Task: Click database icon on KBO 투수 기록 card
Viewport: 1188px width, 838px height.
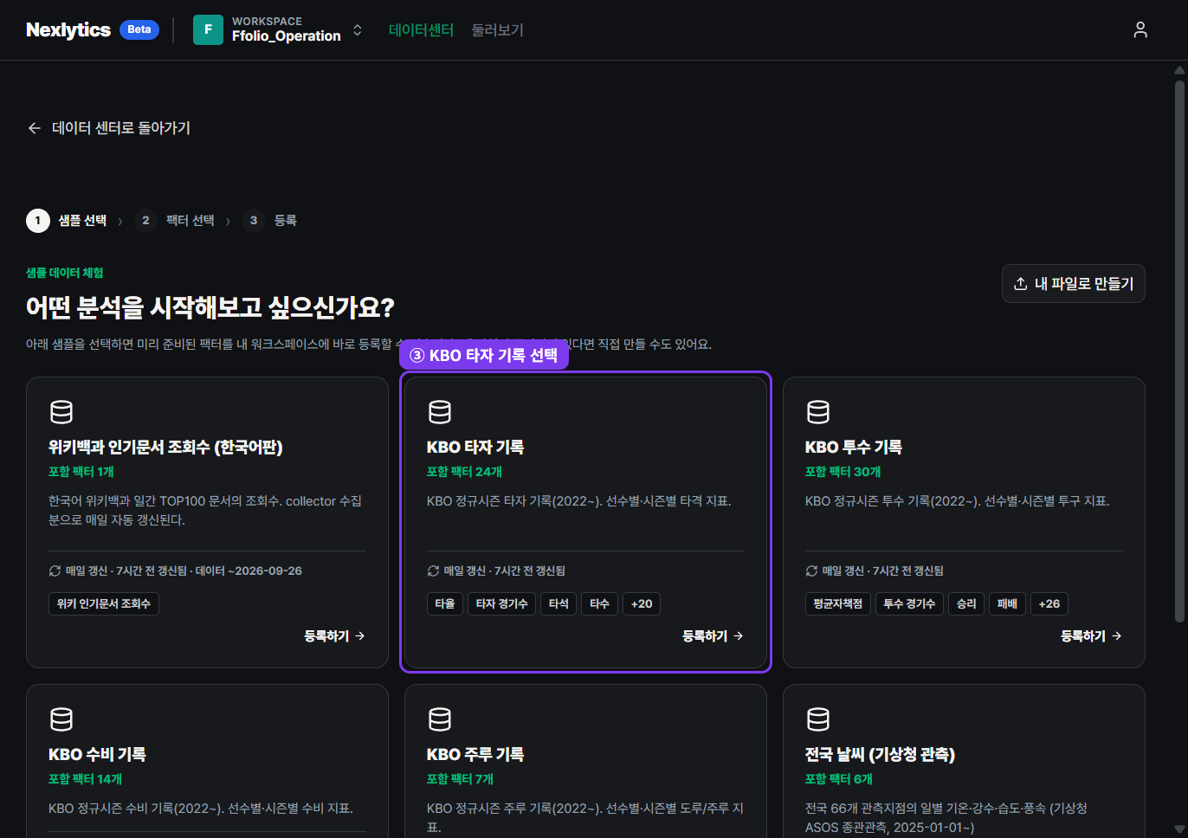Action: (x=818, y=412)
